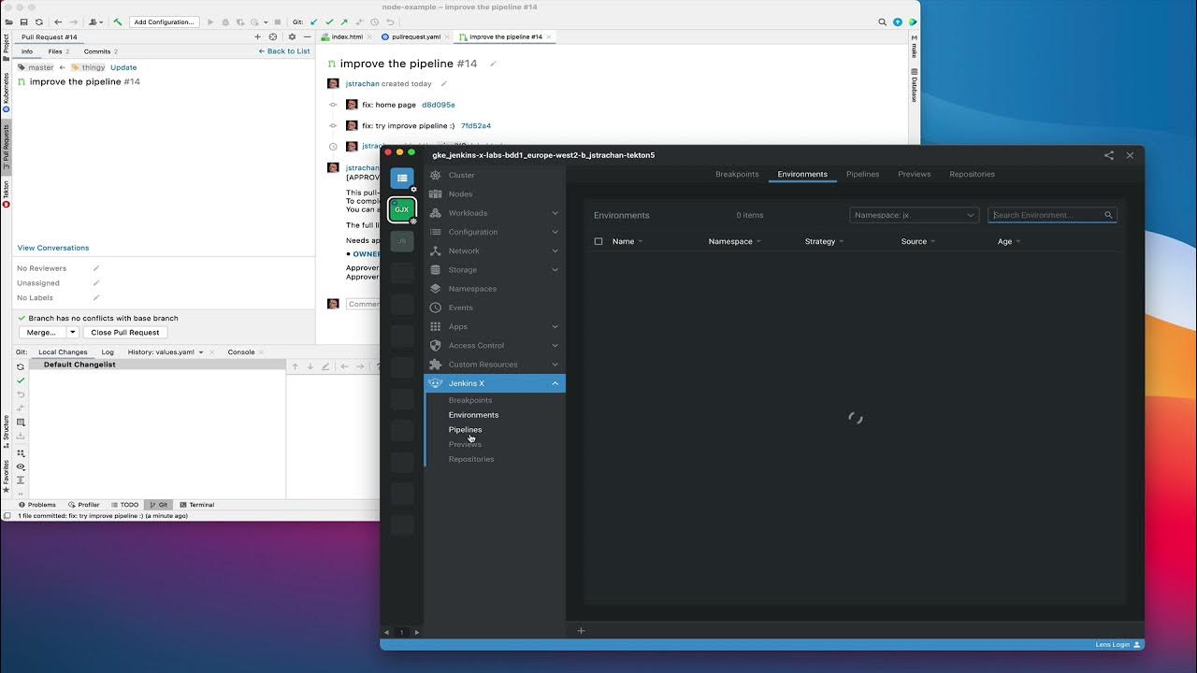Click the IDE build hammer icon
This screenshot has width=1197, height=673.
point(117,21)
